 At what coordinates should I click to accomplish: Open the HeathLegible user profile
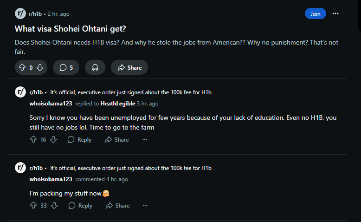click(x=118, y=104)
